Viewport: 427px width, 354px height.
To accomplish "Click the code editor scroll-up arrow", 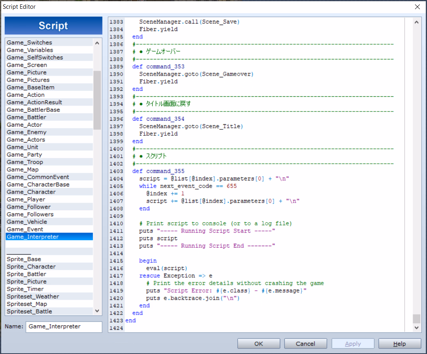I will (417, 22).
